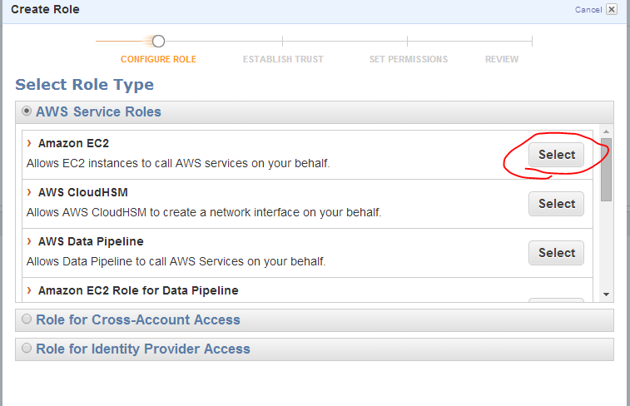630x406 pixels.
Task: Select the AWS Service Roles radio button
Action: [x=27, y=111]
